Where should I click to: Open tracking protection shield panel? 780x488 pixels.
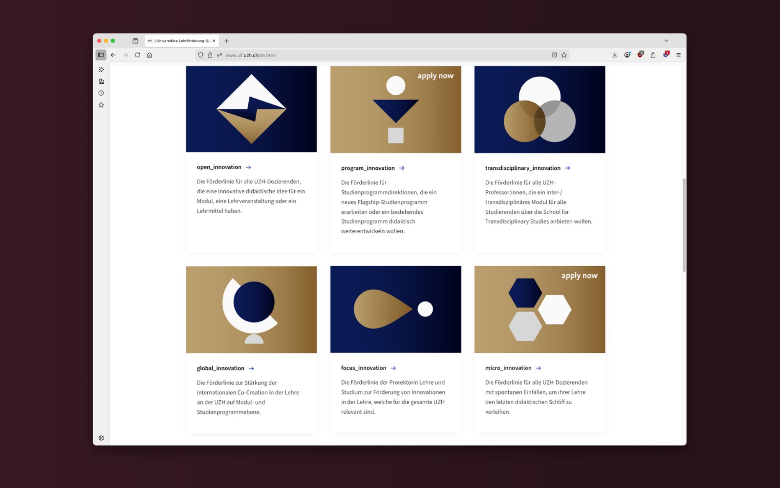tap(200, 55)
